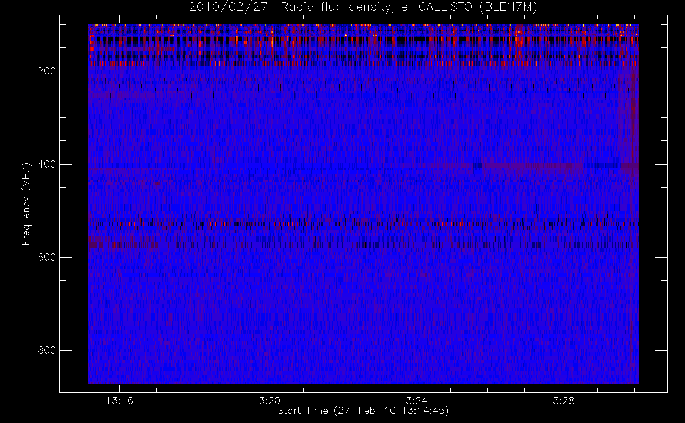The image size is (685, 423).
Task: Click the 400 frequency tick label
Action: 47,164
